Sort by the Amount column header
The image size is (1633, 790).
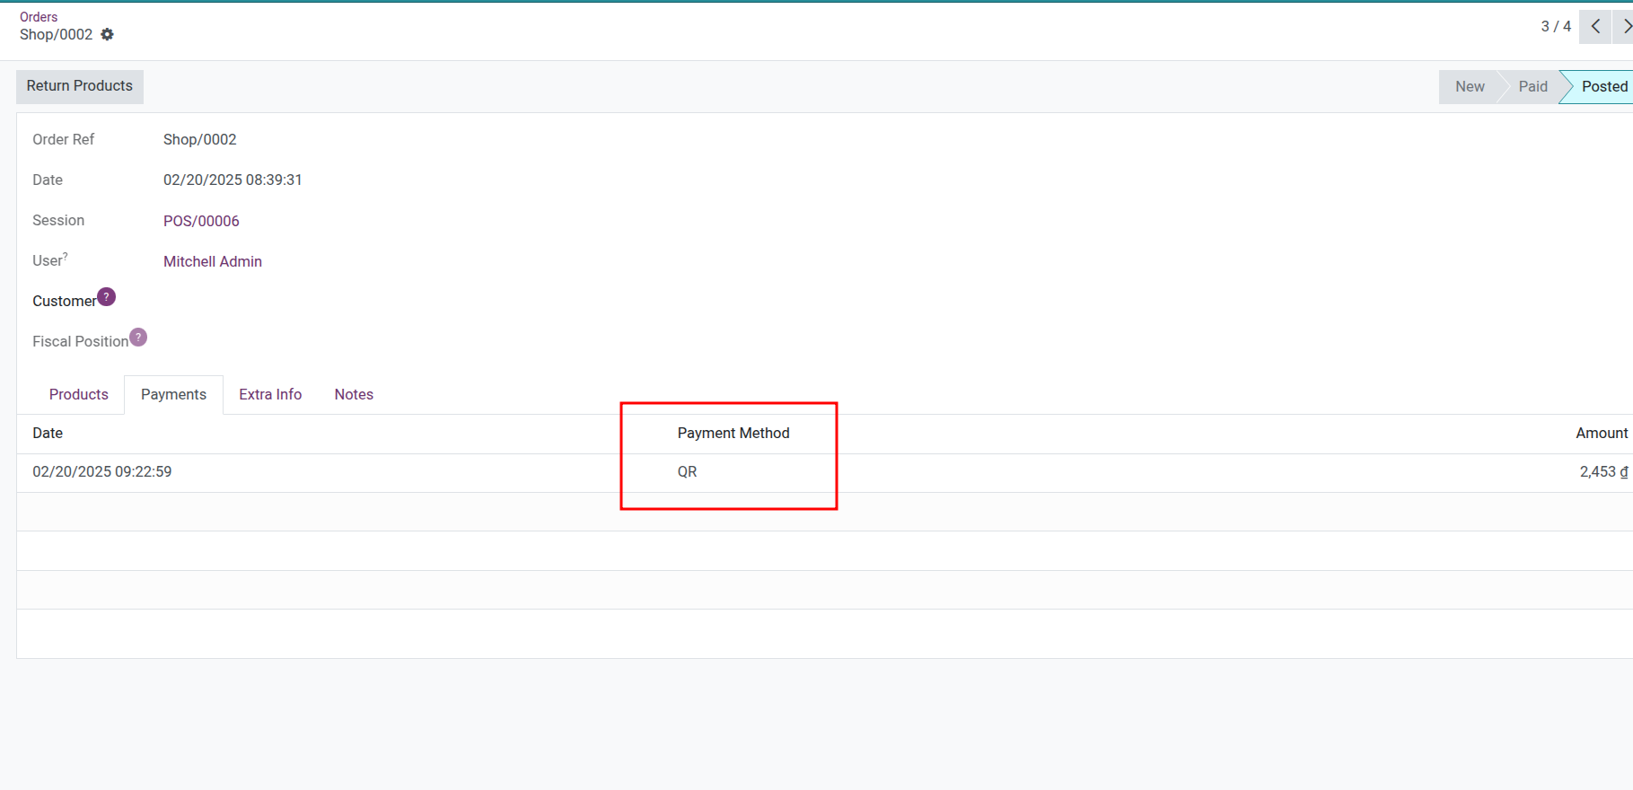coord(1601,434)
